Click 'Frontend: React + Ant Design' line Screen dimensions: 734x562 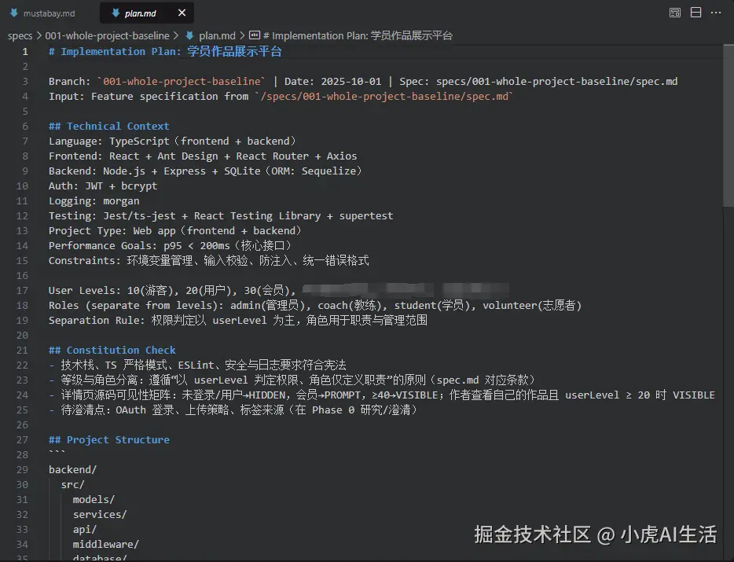(203, 156)
